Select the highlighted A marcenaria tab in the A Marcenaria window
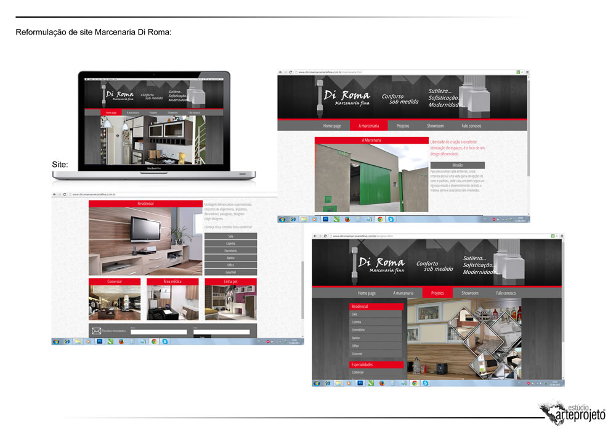 (x=368, y=126)
